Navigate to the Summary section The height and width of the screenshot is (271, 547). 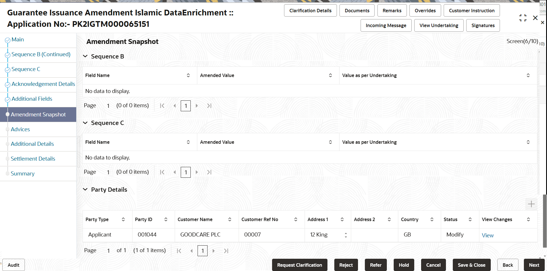click(x=23, y=173)
